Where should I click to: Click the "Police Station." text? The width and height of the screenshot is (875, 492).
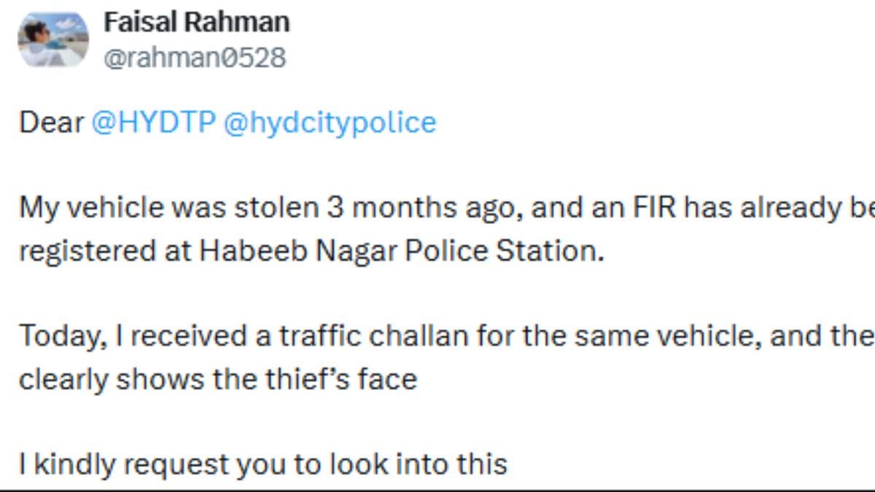tap(505, 251)
